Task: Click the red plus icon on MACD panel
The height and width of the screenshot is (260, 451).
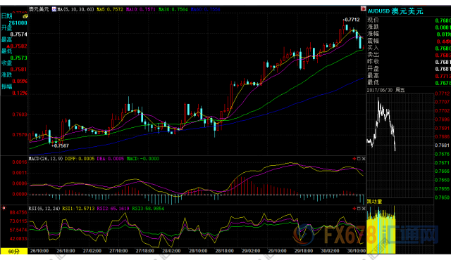Action: point(354,159)
